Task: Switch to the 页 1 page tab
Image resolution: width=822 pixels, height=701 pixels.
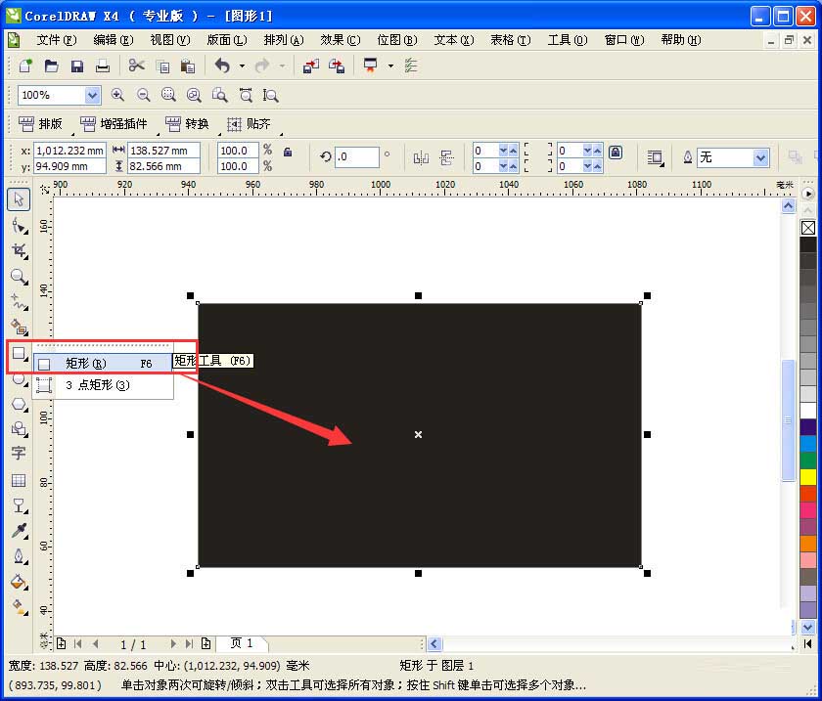Action: click(242, 643)
